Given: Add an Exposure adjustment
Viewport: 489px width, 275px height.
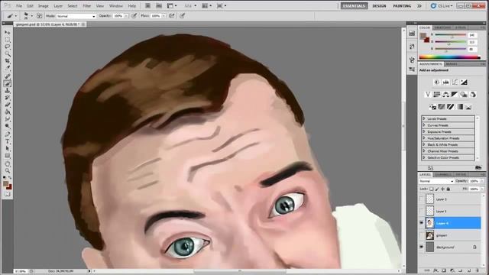Looking at the screenshot, I should pos(464,82).
